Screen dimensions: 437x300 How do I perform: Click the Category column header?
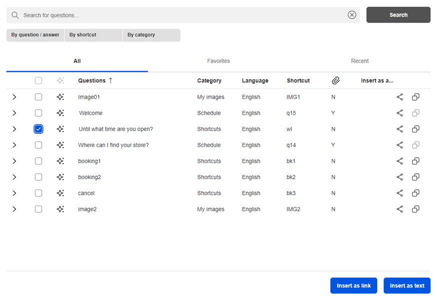209,80
